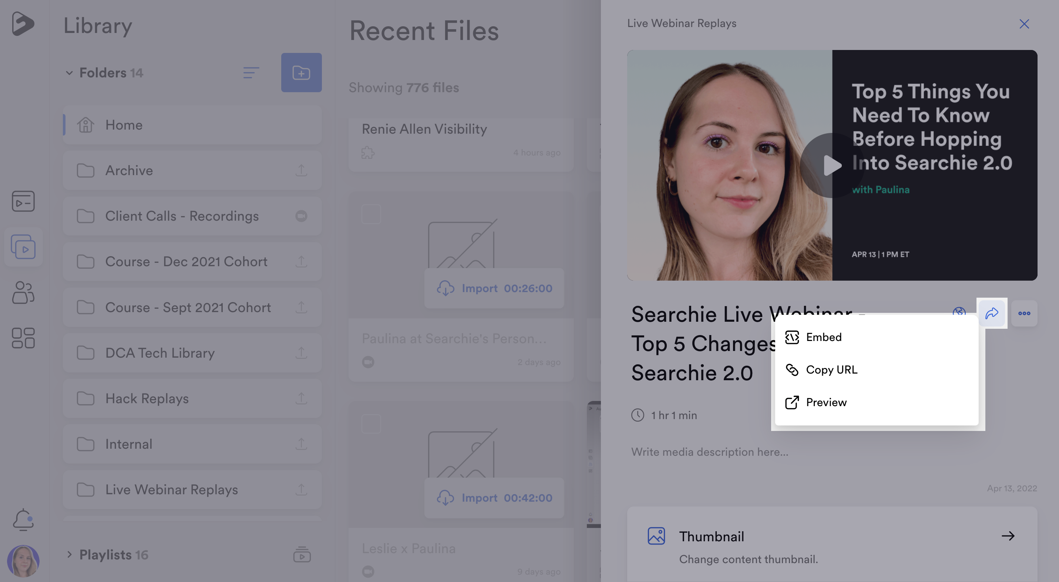Select the Home folder
The height and width of the screenshot is (582, 1059).
[192, 125]
